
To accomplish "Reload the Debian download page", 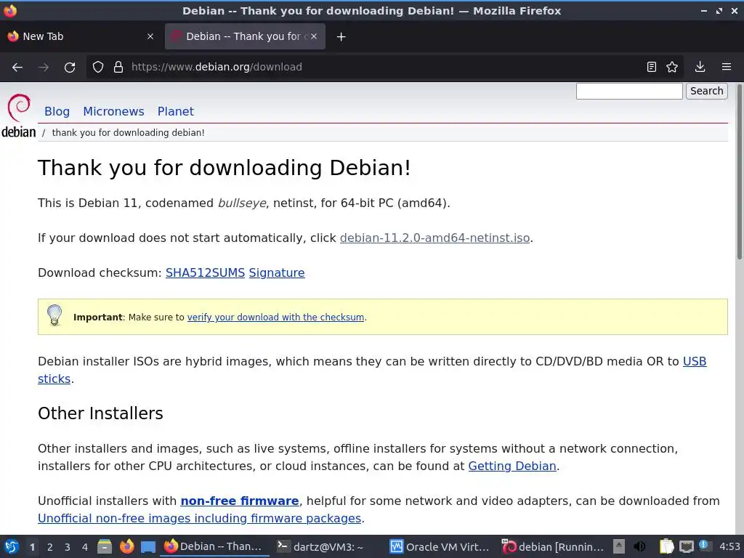I will 70,67.
